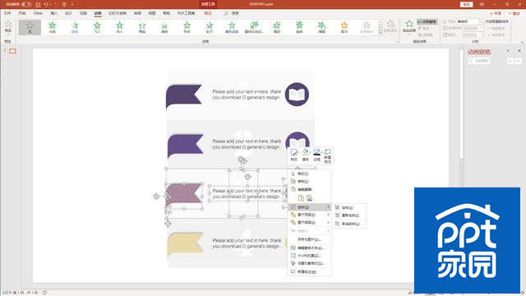Click the Animation Pane ribbon button
This screenshot has height=296, width=526.
[x=427, y=21]
